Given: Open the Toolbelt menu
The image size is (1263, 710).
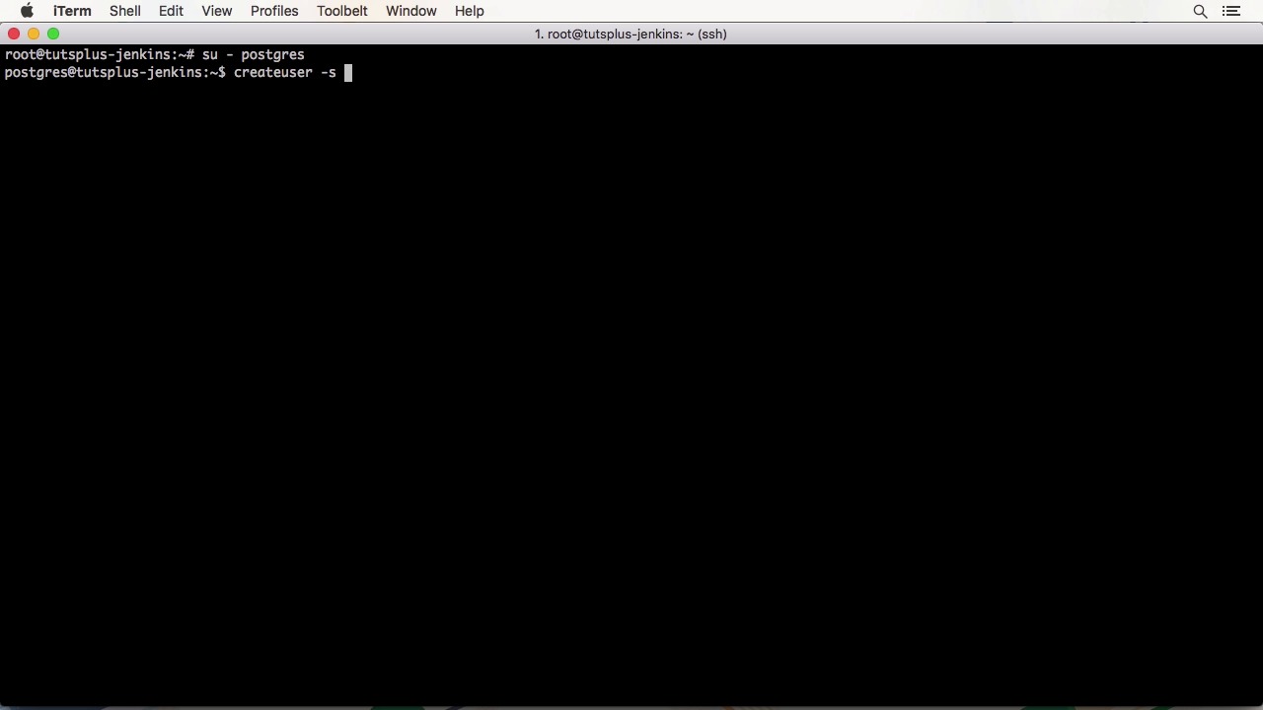Looking at the screenshot, I should click(x=341, y=11).
